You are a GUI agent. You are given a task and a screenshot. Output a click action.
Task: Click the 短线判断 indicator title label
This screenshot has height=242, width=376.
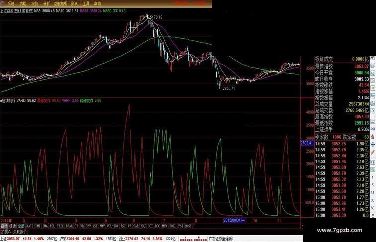8,101
